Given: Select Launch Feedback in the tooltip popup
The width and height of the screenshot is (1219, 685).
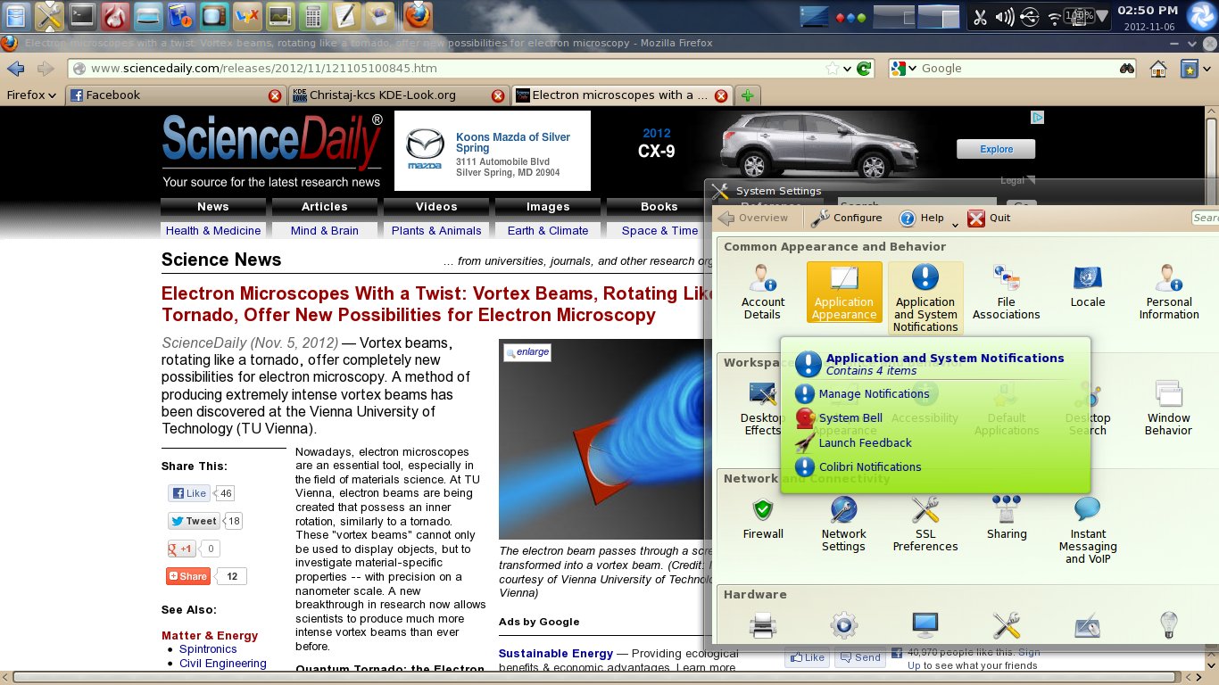Looking at the screenshot, I should pyautogui.click(x=854, y=442).
